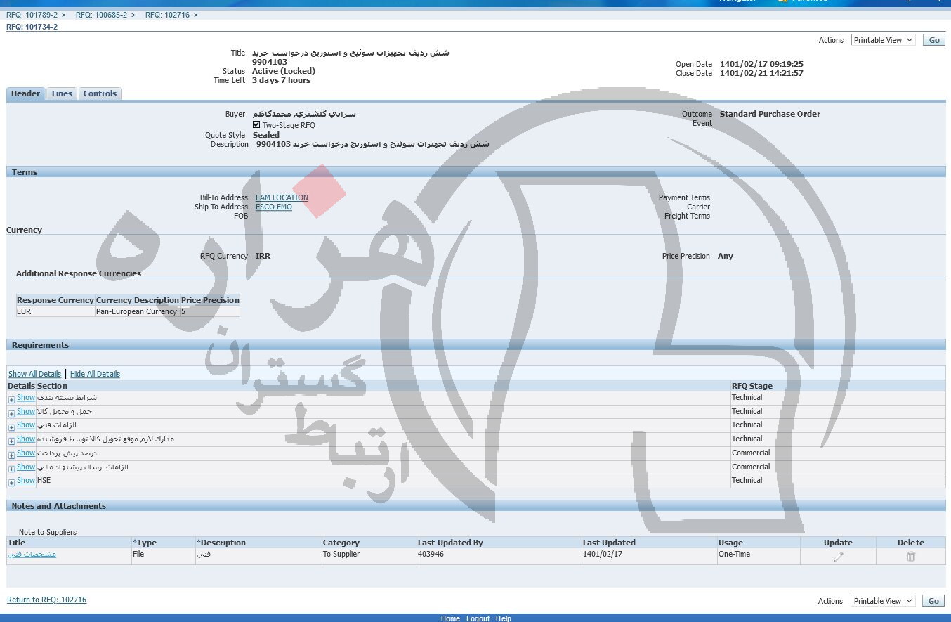Screen dimensions: 951x622
Task: Click the Details Section column header
Action: 37,386
